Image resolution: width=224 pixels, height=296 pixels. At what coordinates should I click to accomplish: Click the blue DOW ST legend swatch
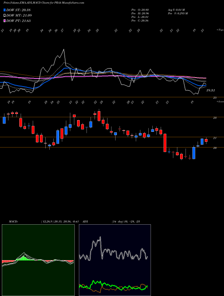tap(5, 10)
